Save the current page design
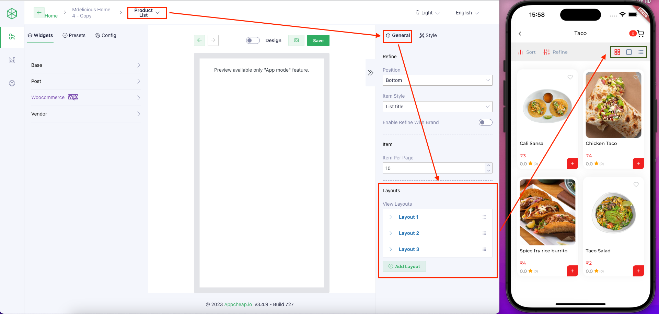The height and width of the screenshot is (314, 659). pyautogui.click(x=318, y=40)
